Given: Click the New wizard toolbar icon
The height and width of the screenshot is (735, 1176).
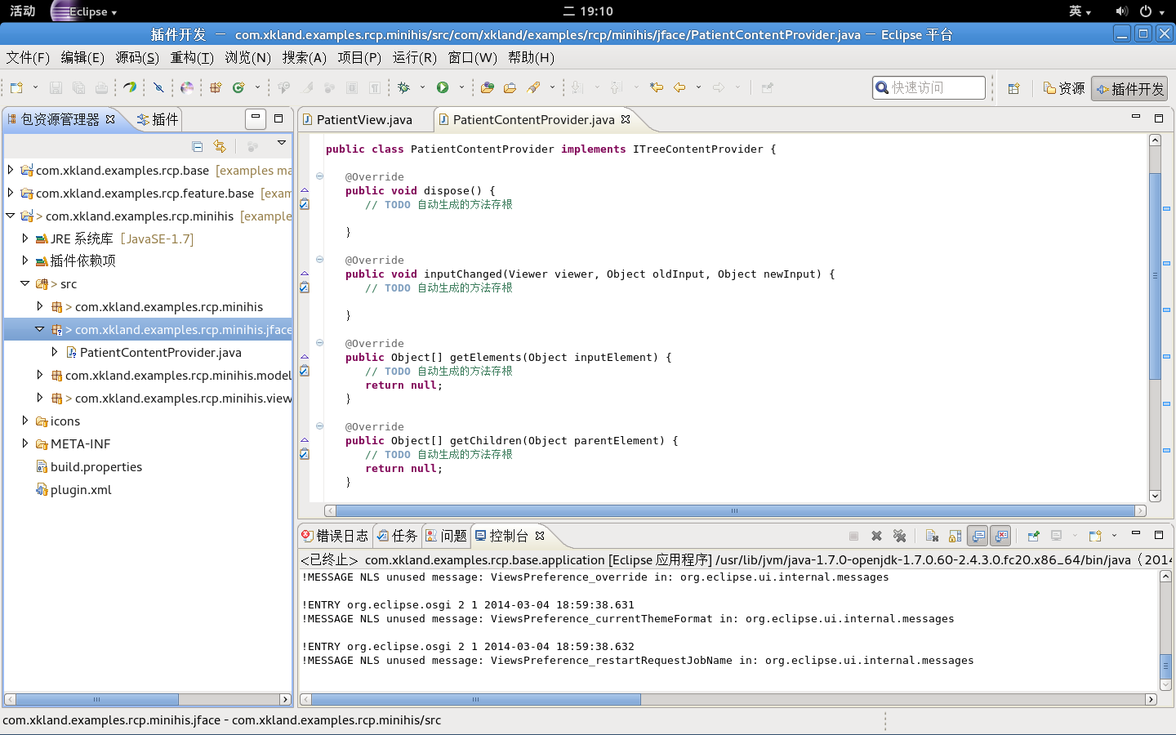Looking at the screenshot, I should pos(17,87).
